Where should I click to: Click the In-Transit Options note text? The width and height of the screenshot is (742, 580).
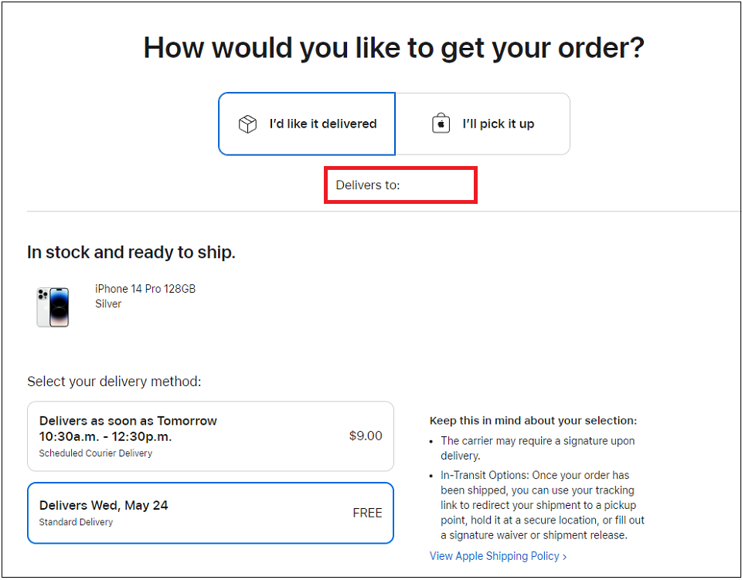tap(541, 505)
